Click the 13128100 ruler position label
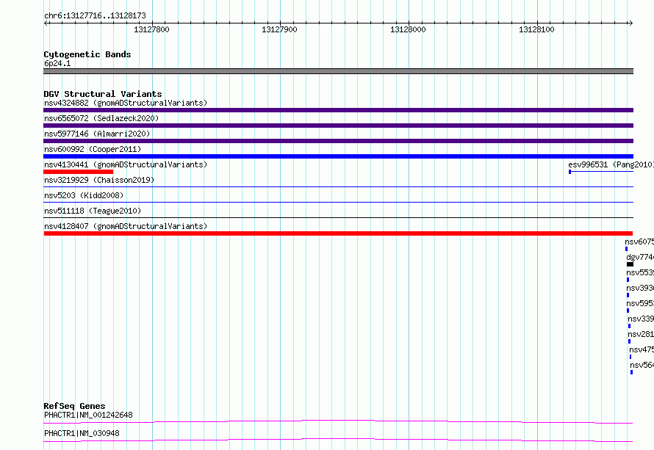This screenshot has width=654, height=450. pyautogui.click(x=536, y=29)
